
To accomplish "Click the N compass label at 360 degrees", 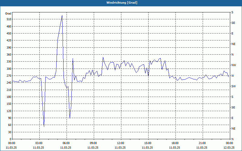I will pyautogui.click(x=233, y=55).
